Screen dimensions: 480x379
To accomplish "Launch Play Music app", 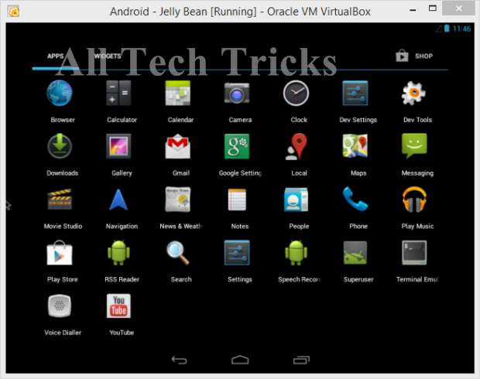I will pyautogui.click(x=414, y=200).
